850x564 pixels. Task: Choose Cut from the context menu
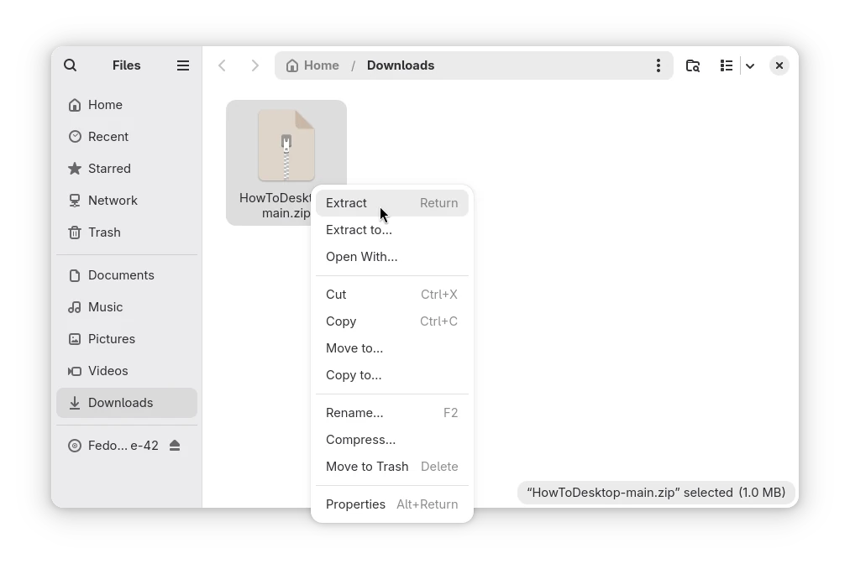click(x=392, y=295)
